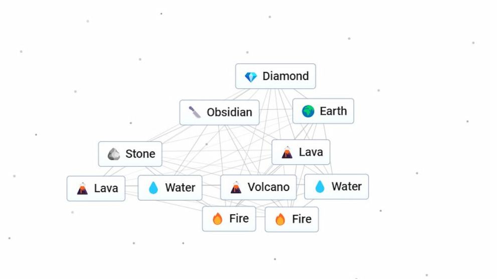Click the lava icon of Lava left of Water
Image resolution: width=497 pixels, height=279 pixels.
coord(82,188)
